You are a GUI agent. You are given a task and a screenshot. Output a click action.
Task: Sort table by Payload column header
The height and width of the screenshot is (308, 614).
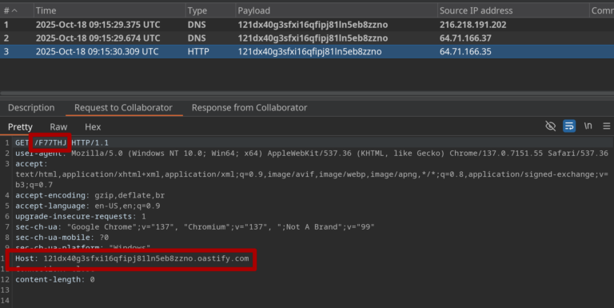337,10
